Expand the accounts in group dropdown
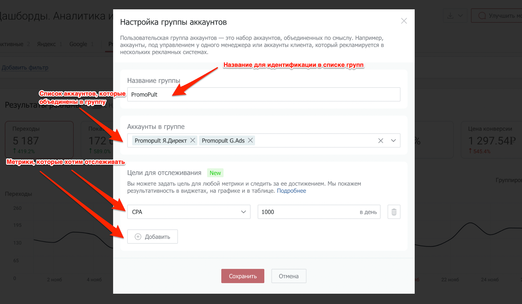 pos(393,141)
